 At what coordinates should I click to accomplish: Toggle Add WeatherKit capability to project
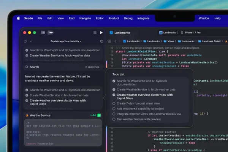pyautogui.click(x=114, y=109)
